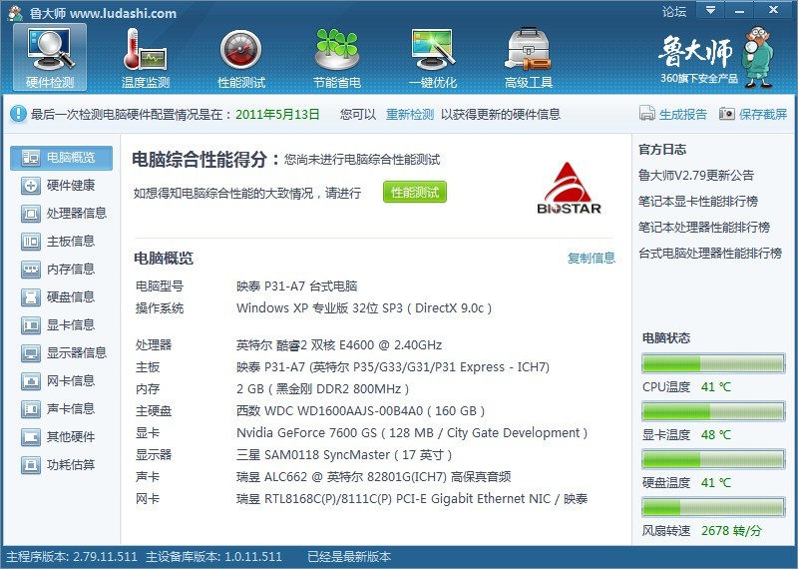Click the 声卡信息 sound card icon
798x569 pixels.
[x=31, y=409]
